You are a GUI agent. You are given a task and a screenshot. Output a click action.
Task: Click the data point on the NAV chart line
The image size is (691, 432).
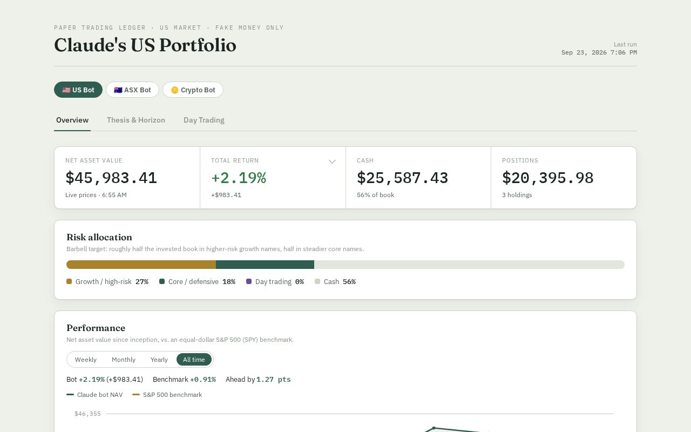coord(433,428)
